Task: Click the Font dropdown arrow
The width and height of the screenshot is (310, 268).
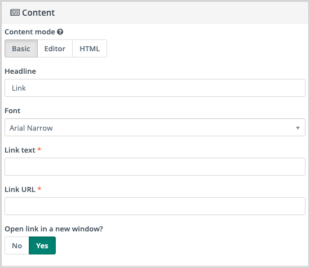Action: (298, 128)
